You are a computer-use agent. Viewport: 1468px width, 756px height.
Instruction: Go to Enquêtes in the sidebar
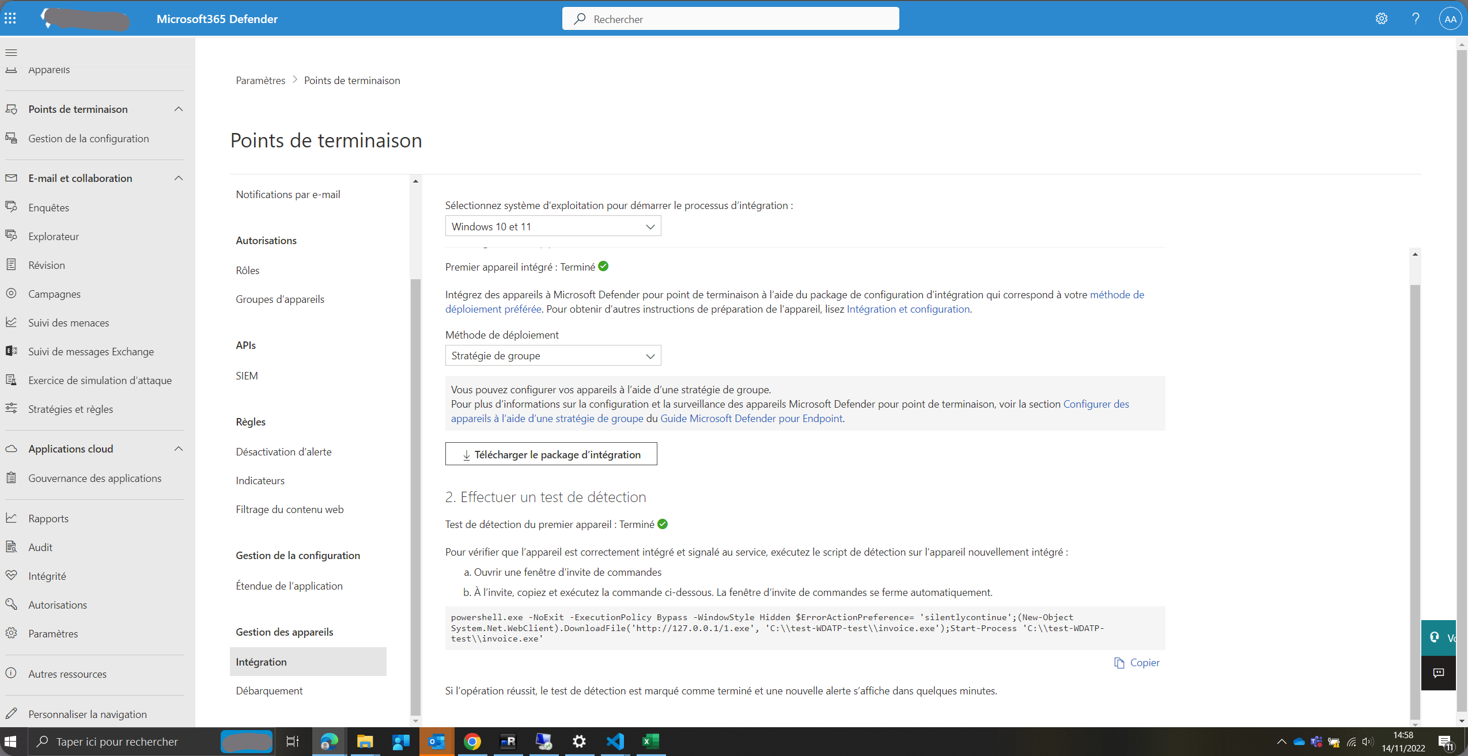(x=49, y=207)
